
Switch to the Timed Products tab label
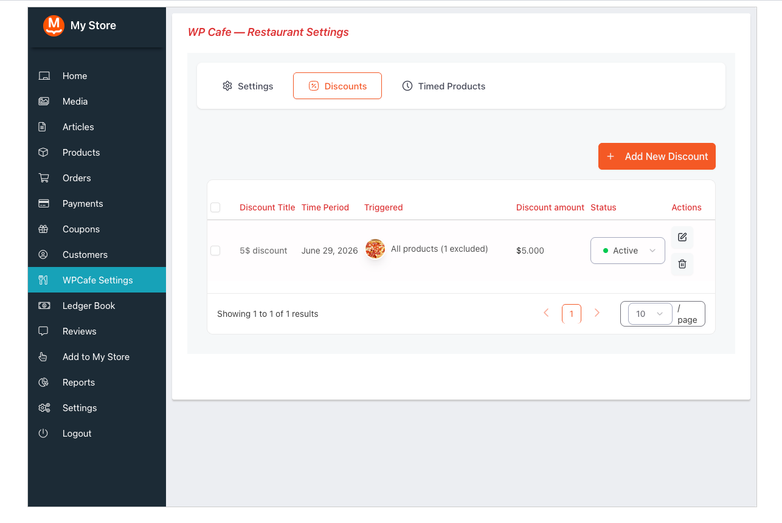click(x=452, y=86)
